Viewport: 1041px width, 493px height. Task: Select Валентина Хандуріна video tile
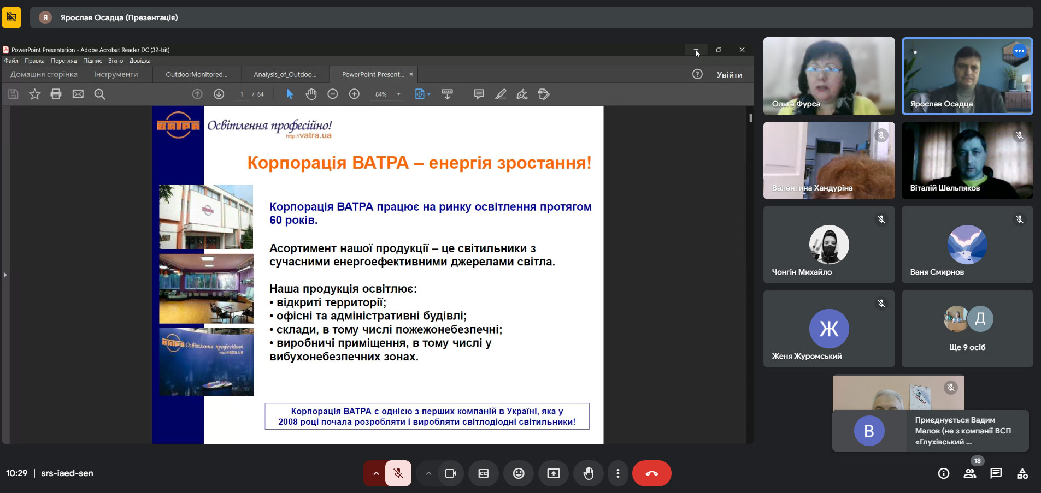point(829,161)
